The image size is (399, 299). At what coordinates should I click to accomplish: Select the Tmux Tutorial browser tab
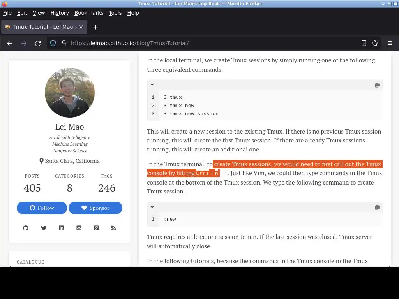click(x=44, y=27)
